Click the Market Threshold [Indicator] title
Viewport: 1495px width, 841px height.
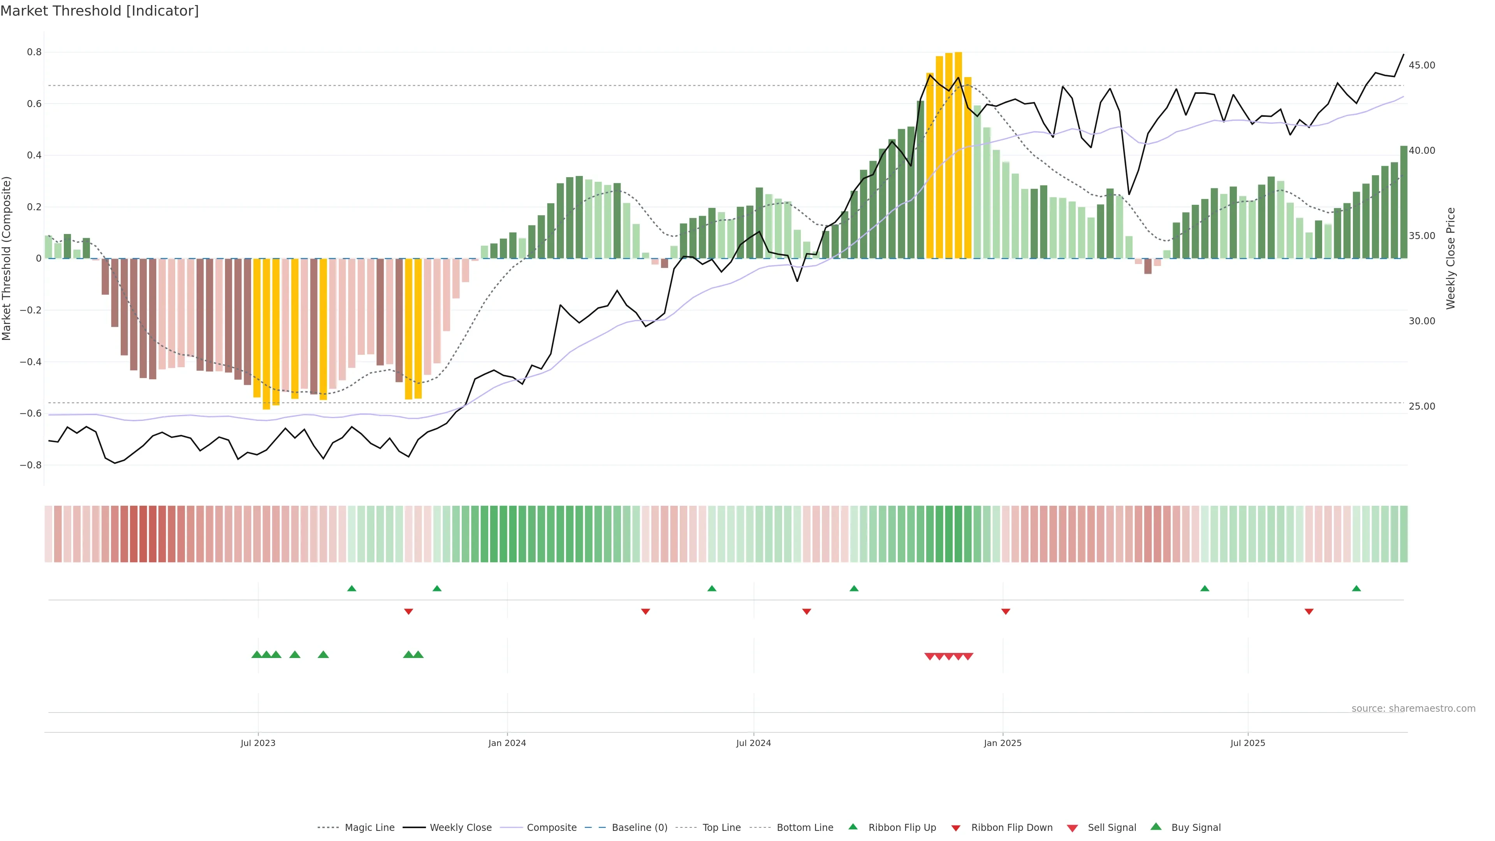pos(99,11)
